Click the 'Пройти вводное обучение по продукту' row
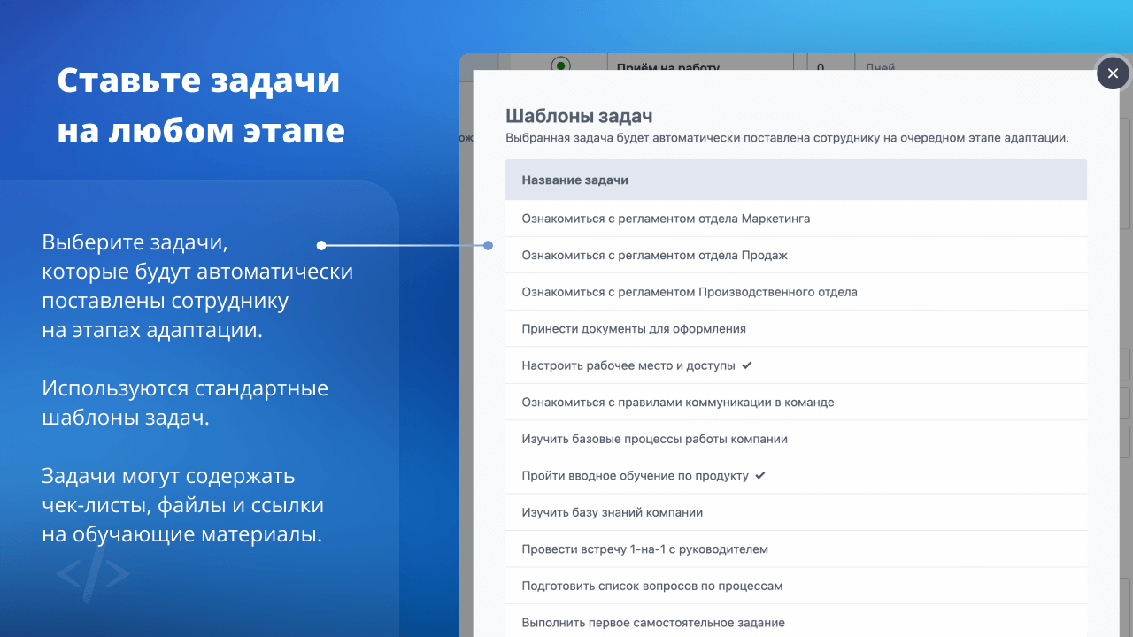 point(796,476)
